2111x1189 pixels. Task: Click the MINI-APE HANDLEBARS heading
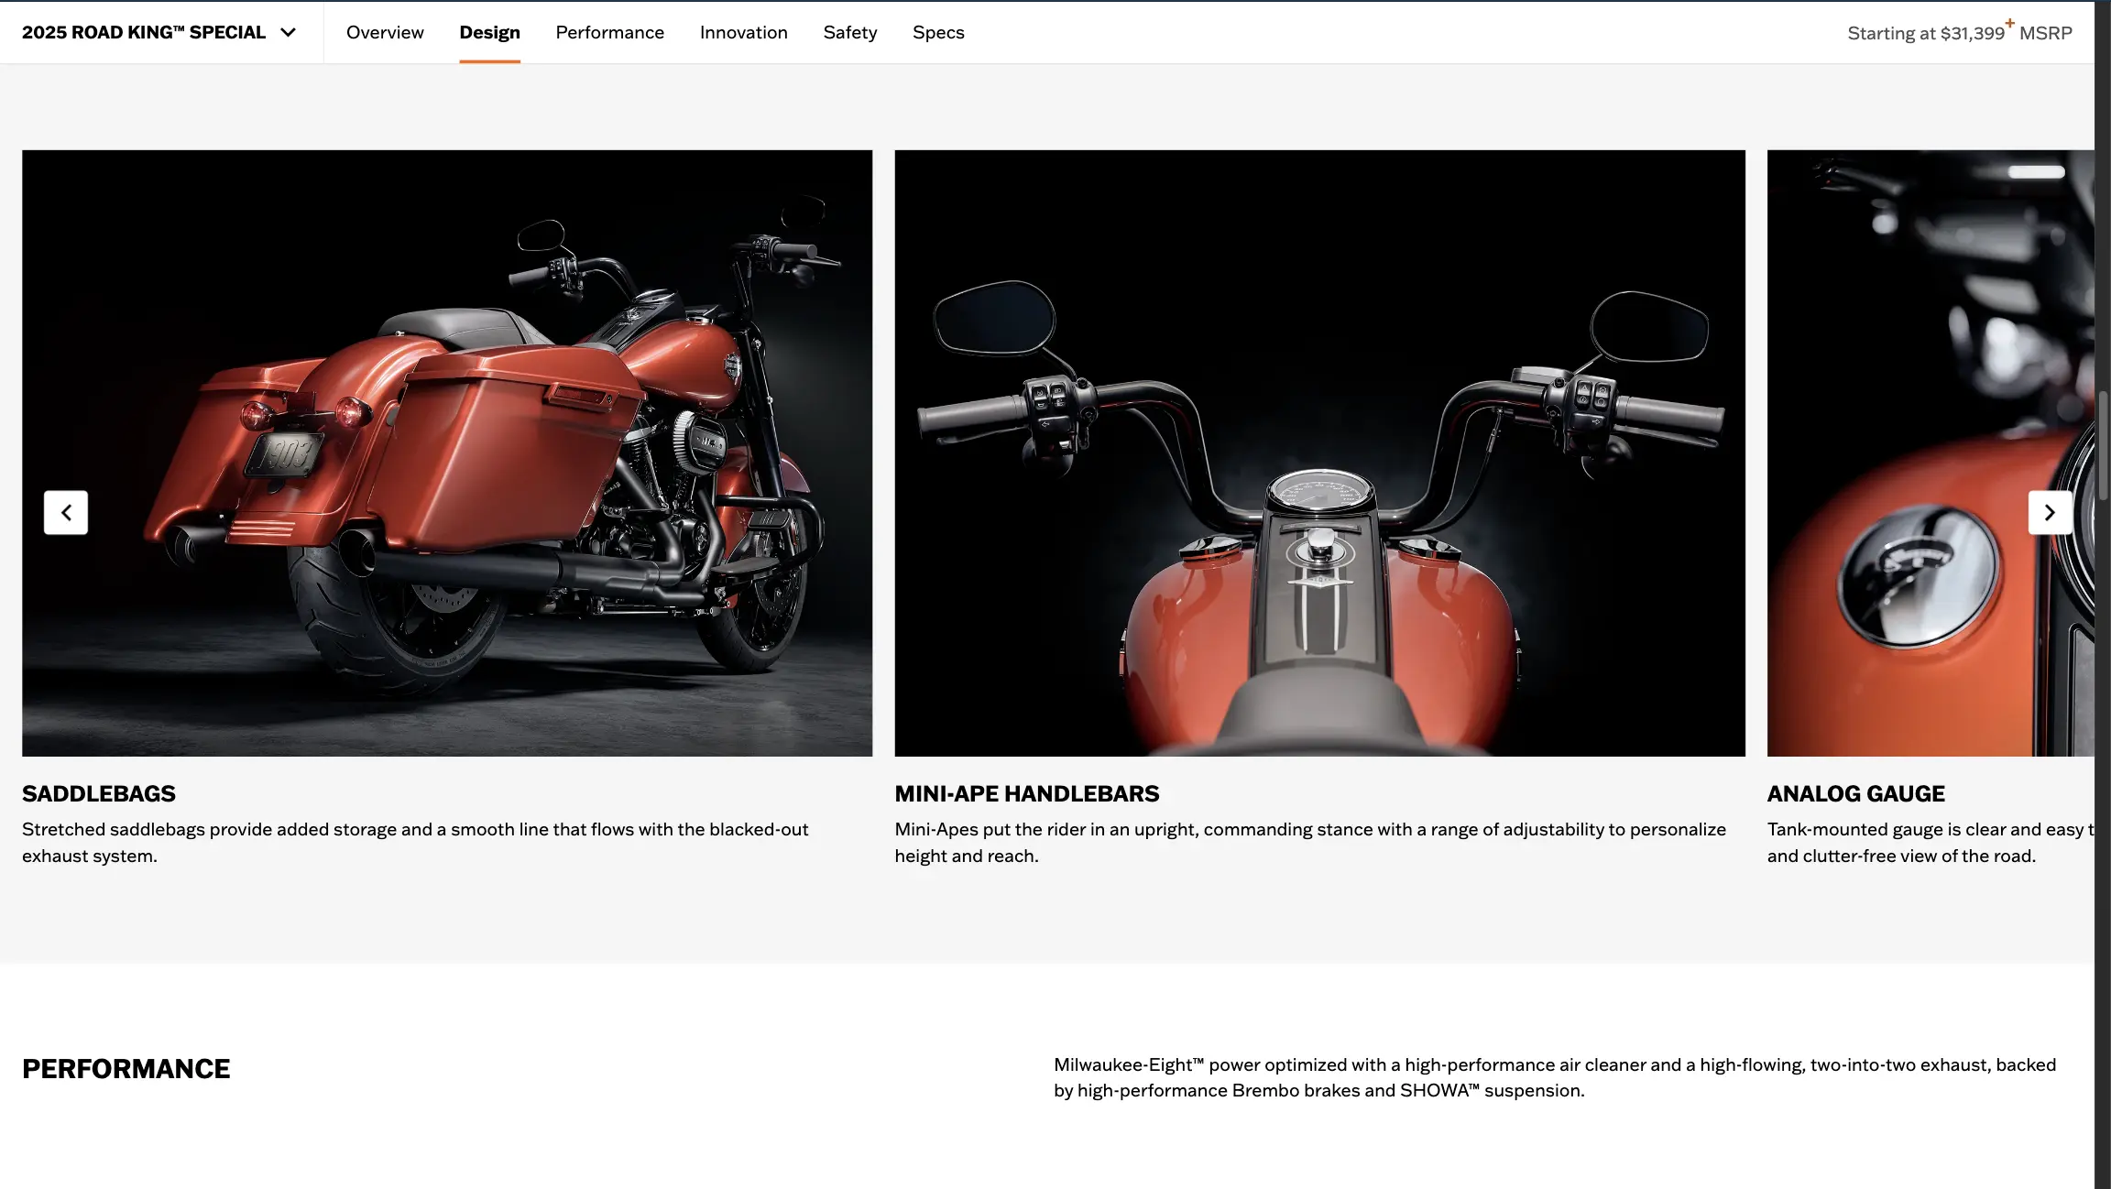point(1026,793)
